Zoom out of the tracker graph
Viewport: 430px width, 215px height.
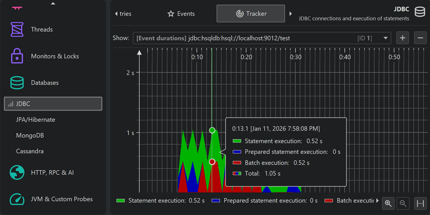pos(403,203)
